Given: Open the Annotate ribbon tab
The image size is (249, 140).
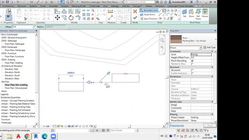Looking at the screenshot, I should [x=53, y=6].
